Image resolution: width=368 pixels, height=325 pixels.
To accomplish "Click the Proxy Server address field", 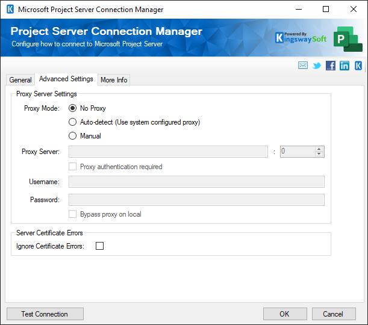I will coord(168,152).
